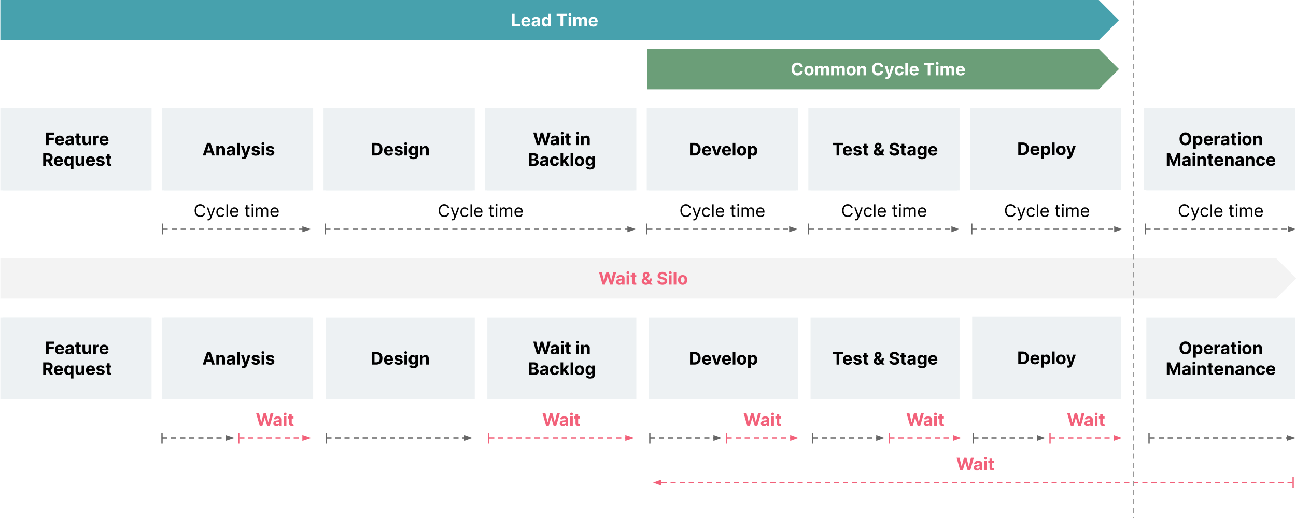Click the top row Feature Request box
This screenshot has width=1296, height=518.
(76, 149)
